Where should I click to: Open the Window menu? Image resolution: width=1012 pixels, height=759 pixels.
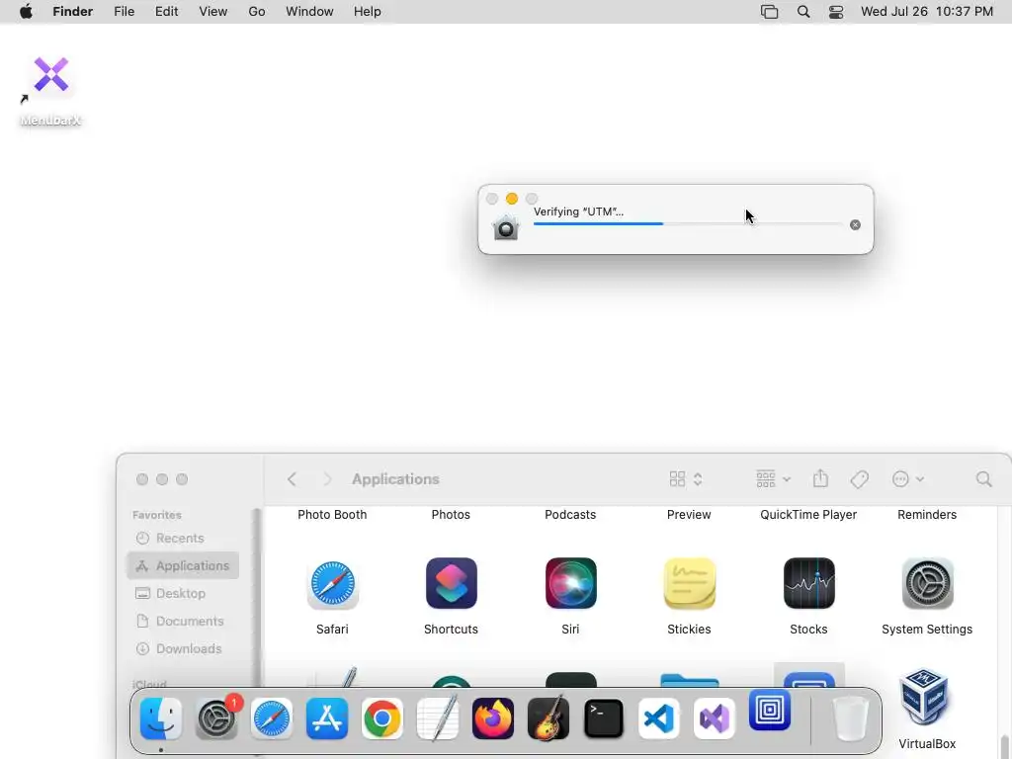pos(309,12)
